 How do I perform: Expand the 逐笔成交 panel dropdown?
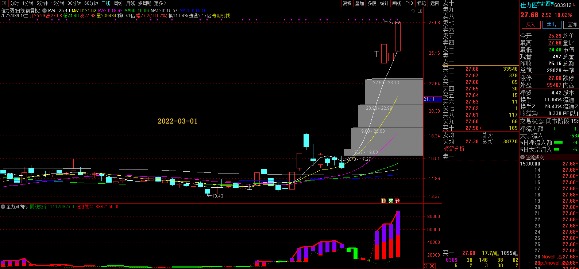click(x=522, y=157)
